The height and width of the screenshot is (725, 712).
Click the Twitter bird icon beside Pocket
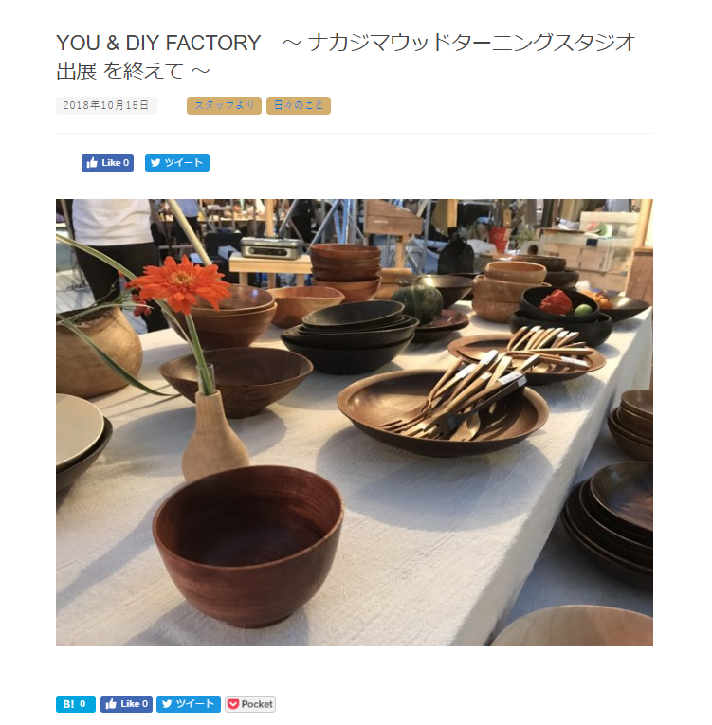pos(167,704)
